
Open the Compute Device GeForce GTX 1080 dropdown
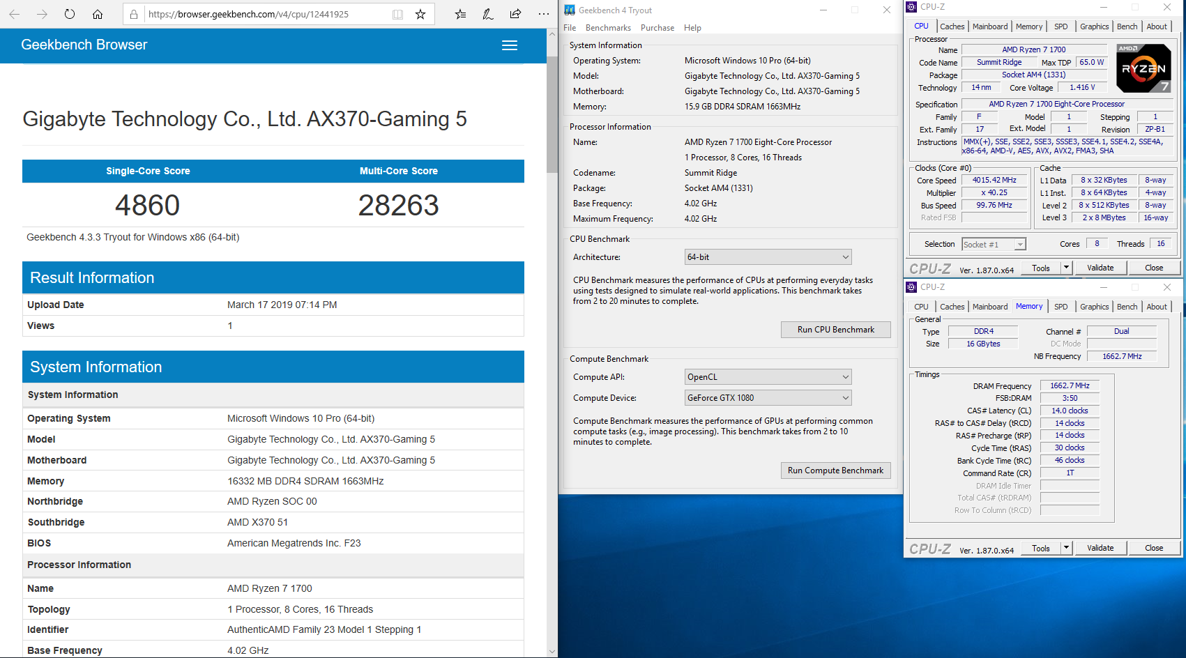768,398
